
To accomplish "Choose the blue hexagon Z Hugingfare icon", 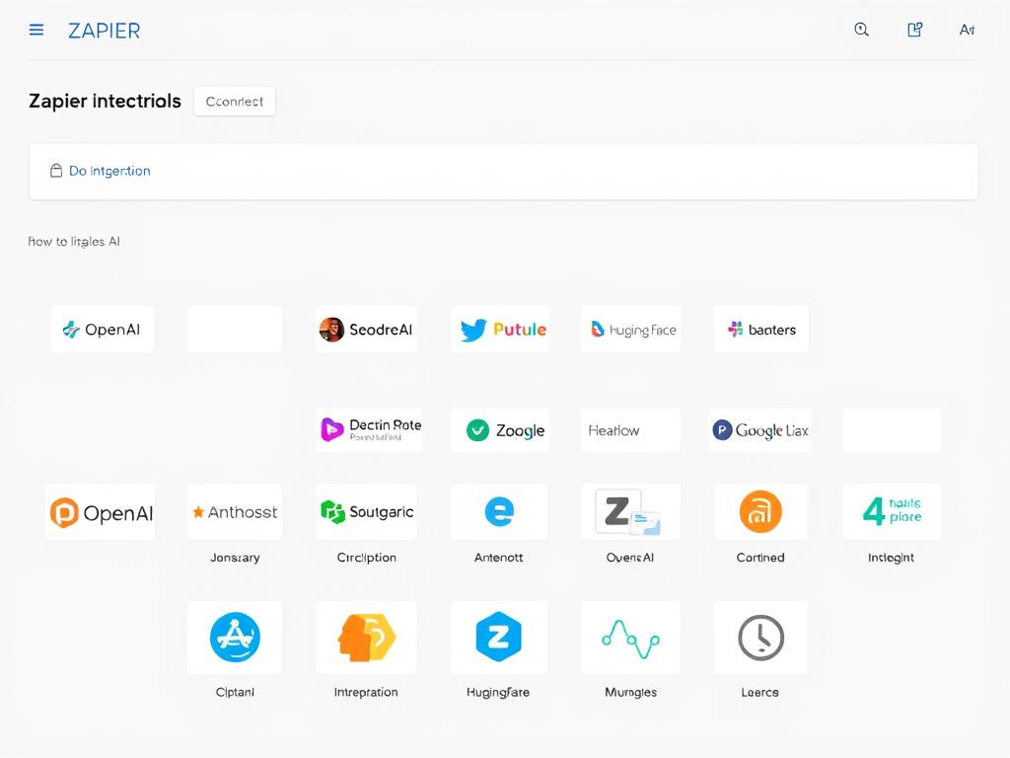I will [498, 638].
